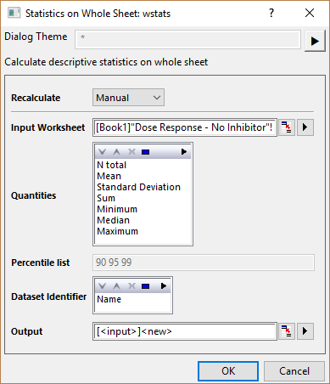Viewport: 330px width, 384px height.
Task: Open the Dialog Theme flyout arrow
Action: click(x=315, y=41)
